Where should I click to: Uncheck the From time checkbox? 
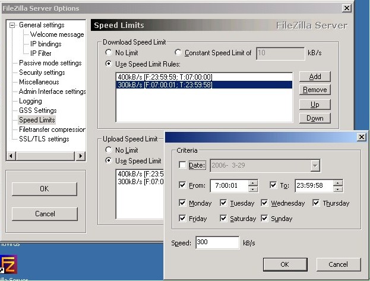coord(182,185)
